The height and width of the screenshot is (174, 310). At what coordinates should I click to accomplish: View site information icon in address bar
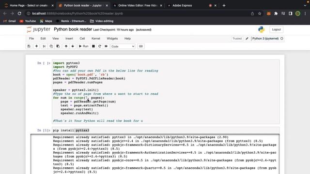[x=29, y=14]
